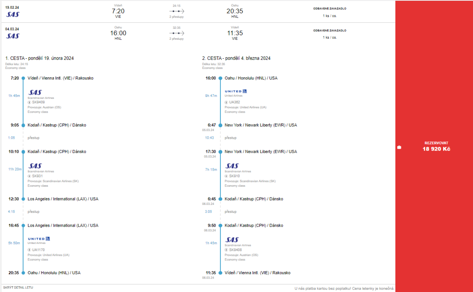Image resolution: width=473 pixels, height=292 pixels.
Task: Click info icon beside flight SK9408
Action: click(226, 250)
